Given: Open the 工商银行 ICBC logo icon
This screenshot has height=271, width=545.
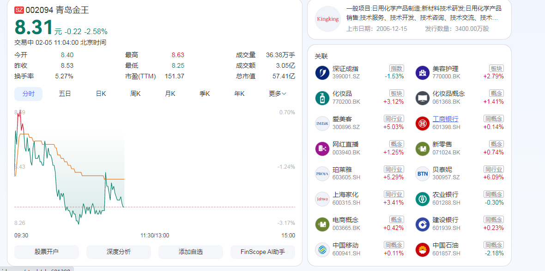Looking at the screenshot, I should 423,124.
